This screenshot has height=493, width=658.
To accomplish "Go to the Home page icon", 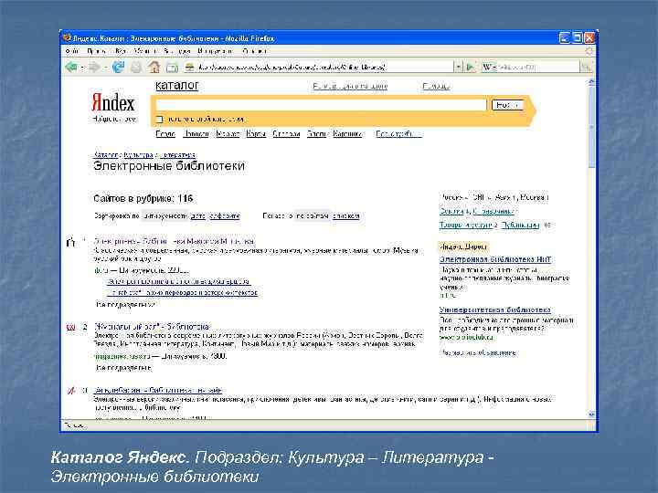I will tap(154, 67).
